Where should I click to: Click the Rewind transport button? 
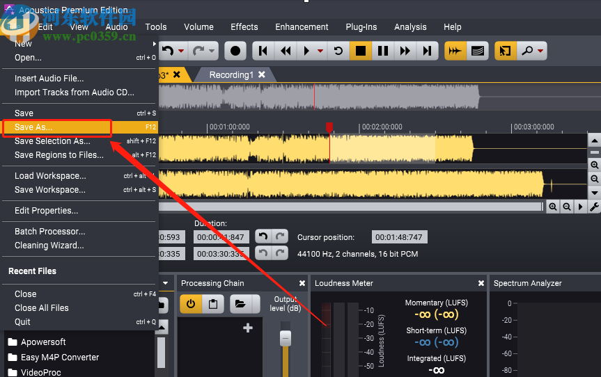[286, 51]
